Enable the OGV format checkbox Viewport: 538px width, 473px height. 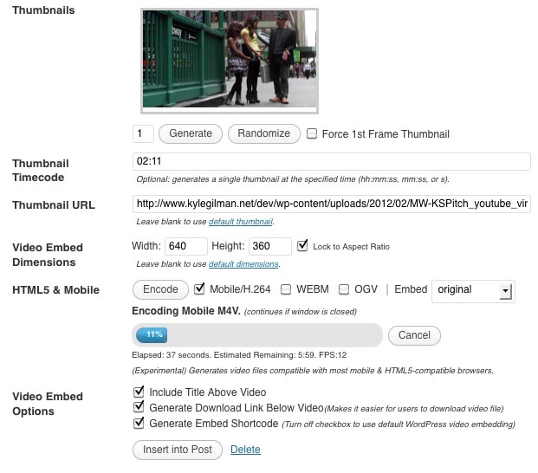[x=344, y=289]
